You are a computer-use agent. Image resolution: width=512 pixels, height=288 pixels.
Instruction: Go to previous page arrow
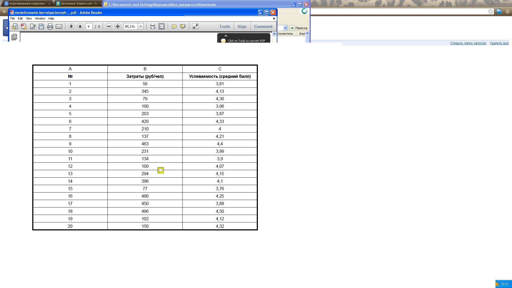(71, 26)
